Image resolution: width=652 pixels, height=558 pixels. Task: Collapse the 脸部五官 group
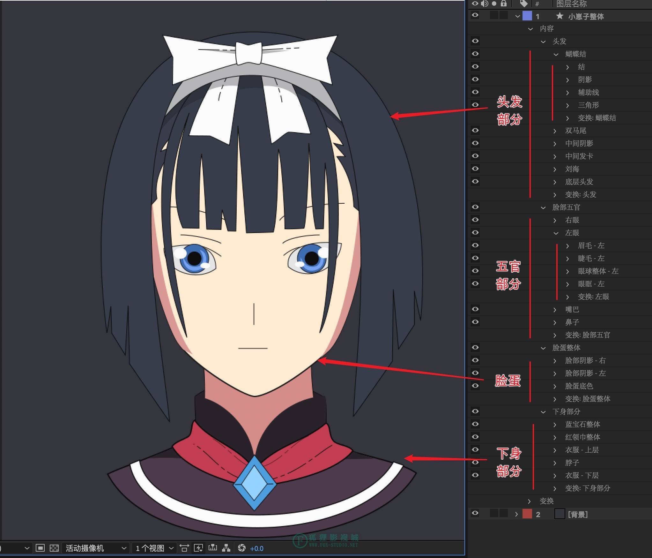pos(543,207)
